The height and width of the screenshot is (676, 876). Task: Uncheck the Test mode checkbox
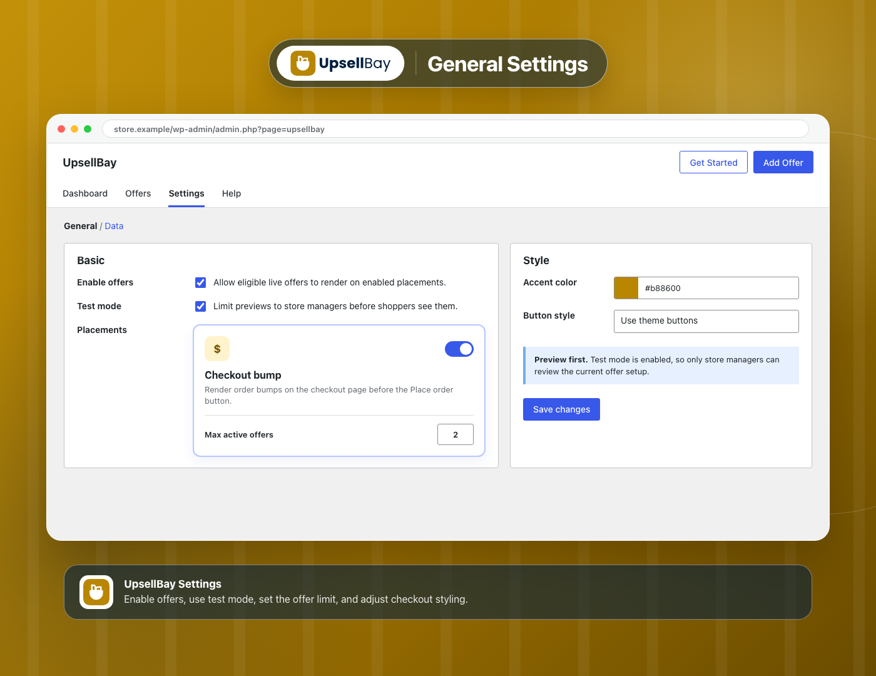[x=200, y=306]
